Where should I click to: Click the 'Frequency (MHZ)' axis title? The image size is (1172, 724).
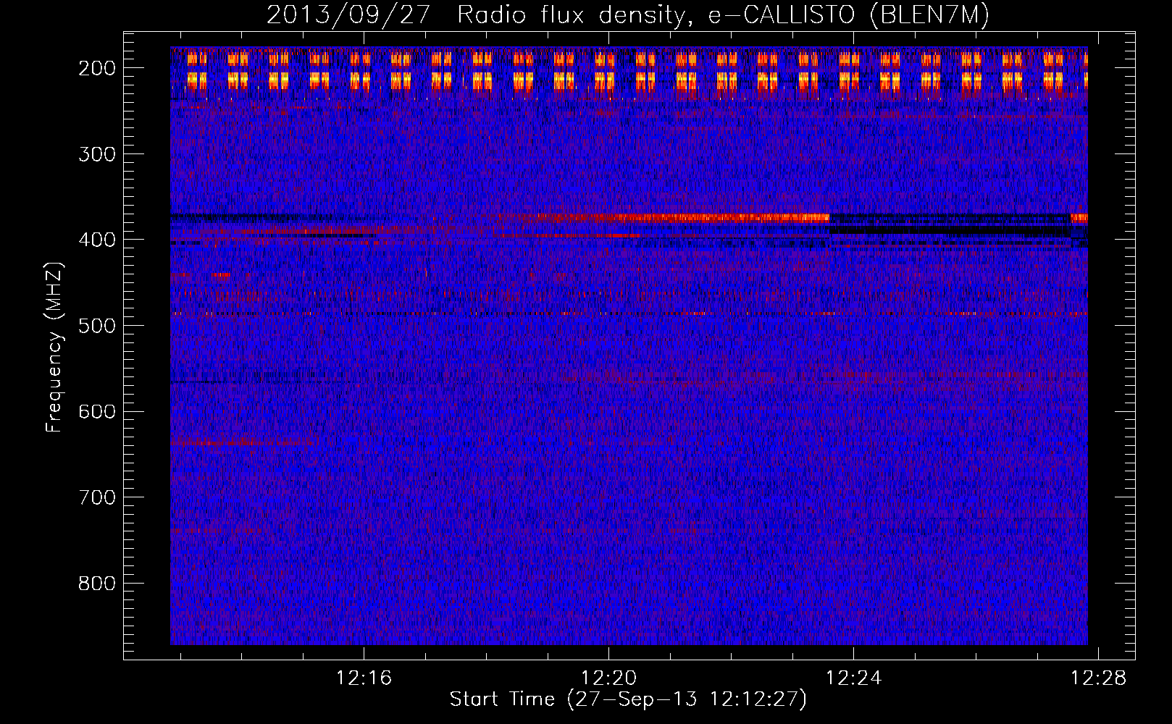point(54,347)
